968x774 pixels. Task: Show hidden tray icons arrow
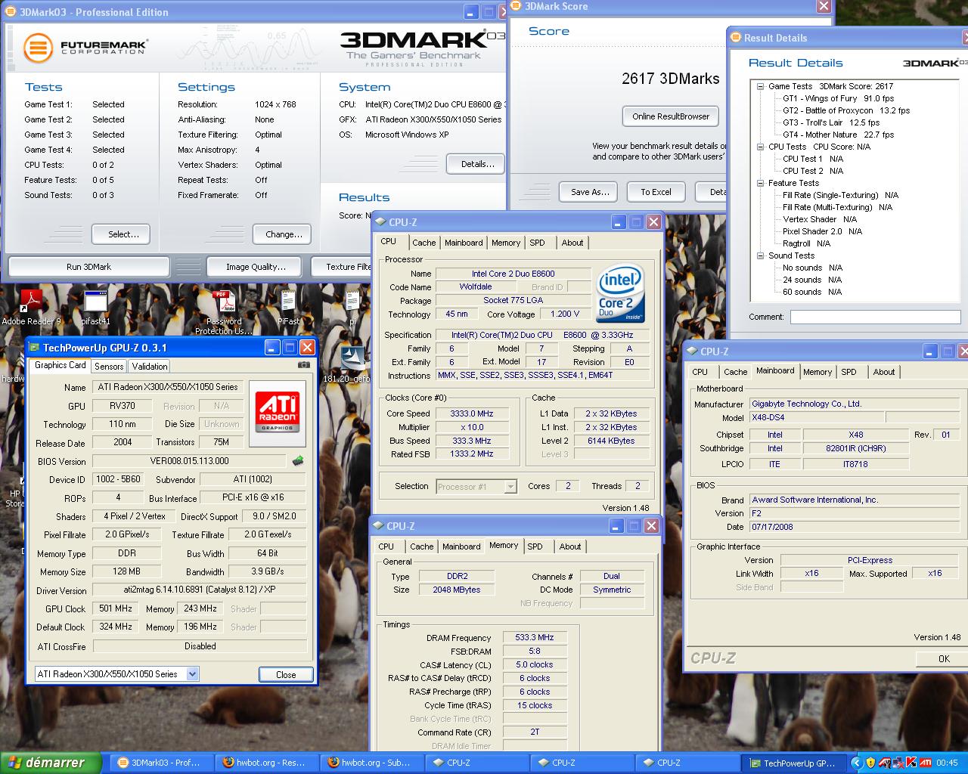pyautogui.click(x=857, y=763)
